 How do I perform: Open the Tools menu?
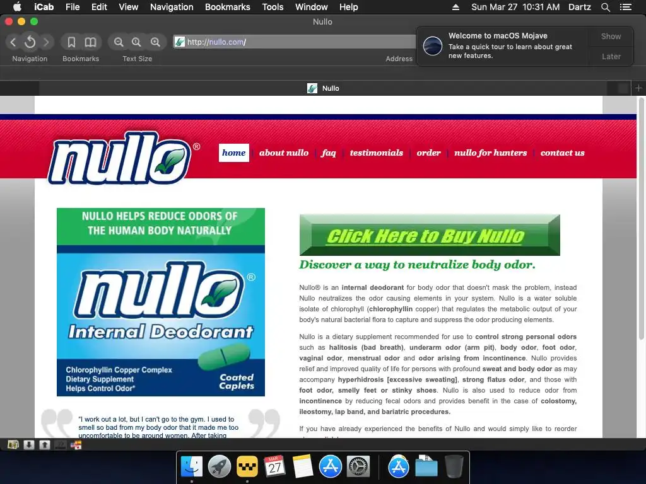click(x=273, y=7)
